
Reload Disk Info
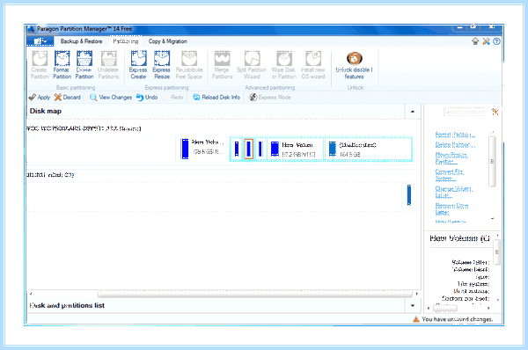tap(216, 98)
